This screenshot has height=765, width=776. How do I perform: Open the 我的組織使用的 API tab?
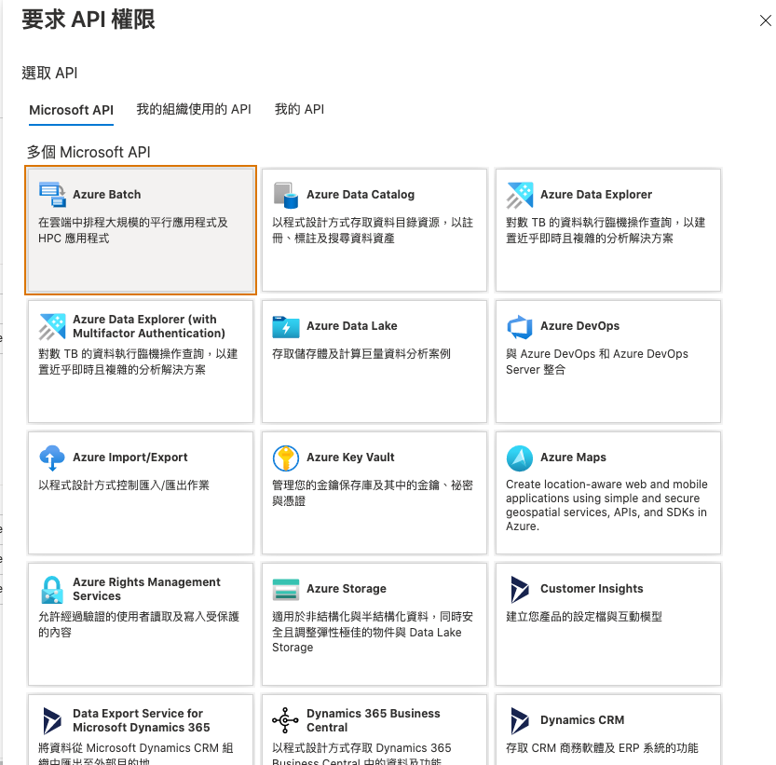194,109
